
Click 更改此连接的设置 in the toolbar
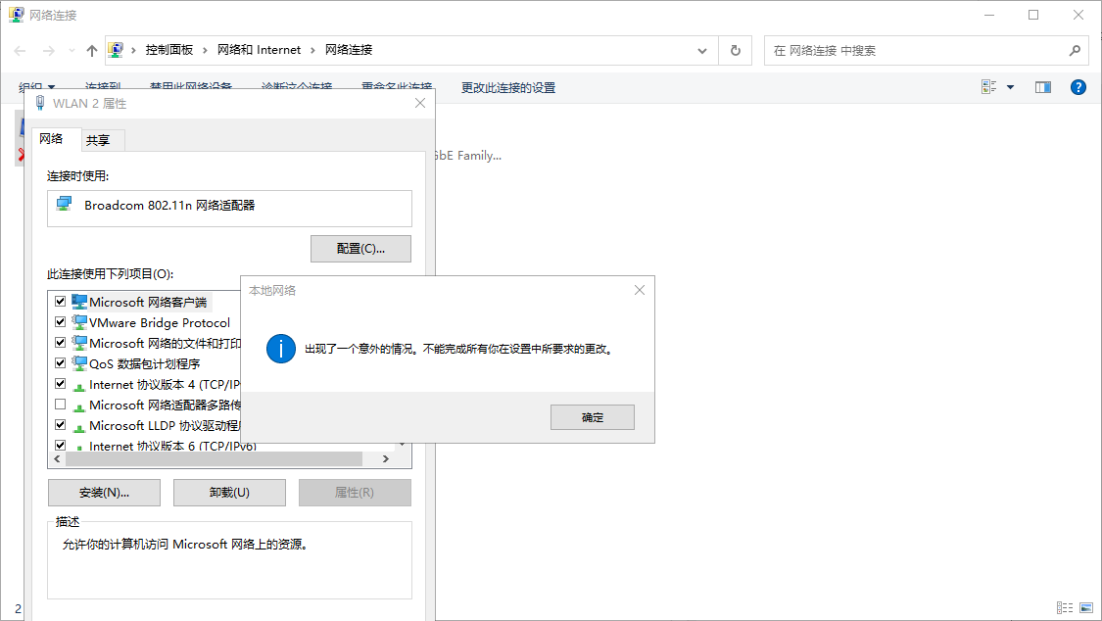click(507, 87)
